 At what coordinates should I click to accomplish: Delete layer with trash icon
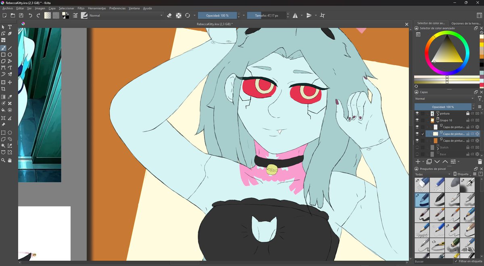pyautogui.click(x=480, y=161)
